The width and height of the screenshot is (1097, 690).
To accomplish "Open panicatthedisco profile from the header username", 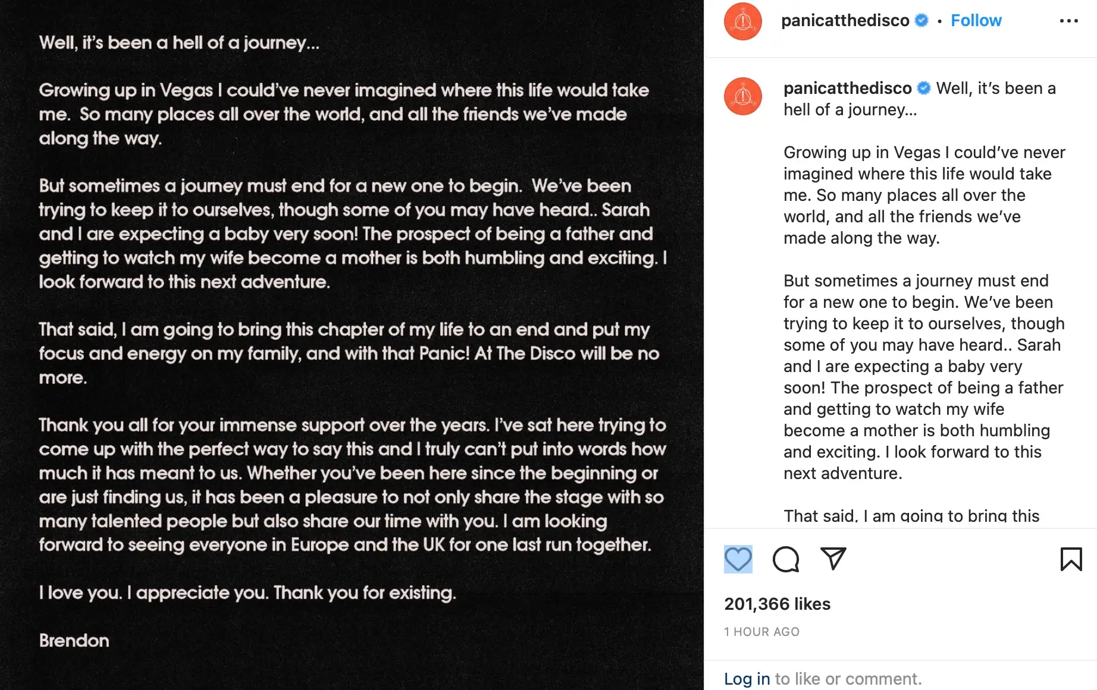I will click(845, 21).
